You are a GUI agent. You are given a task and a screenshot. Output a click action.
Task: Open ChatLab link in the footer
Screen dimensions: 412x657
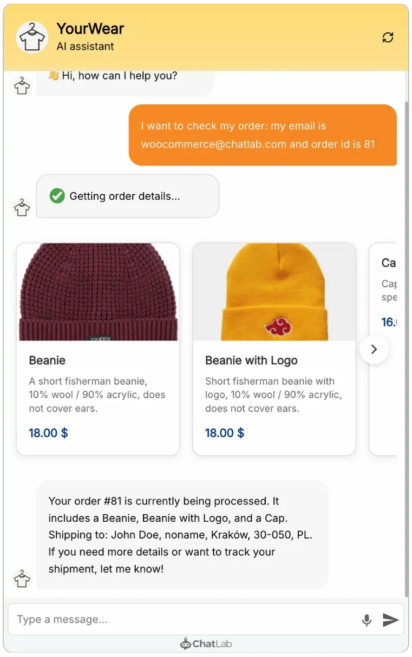[206, 643]
